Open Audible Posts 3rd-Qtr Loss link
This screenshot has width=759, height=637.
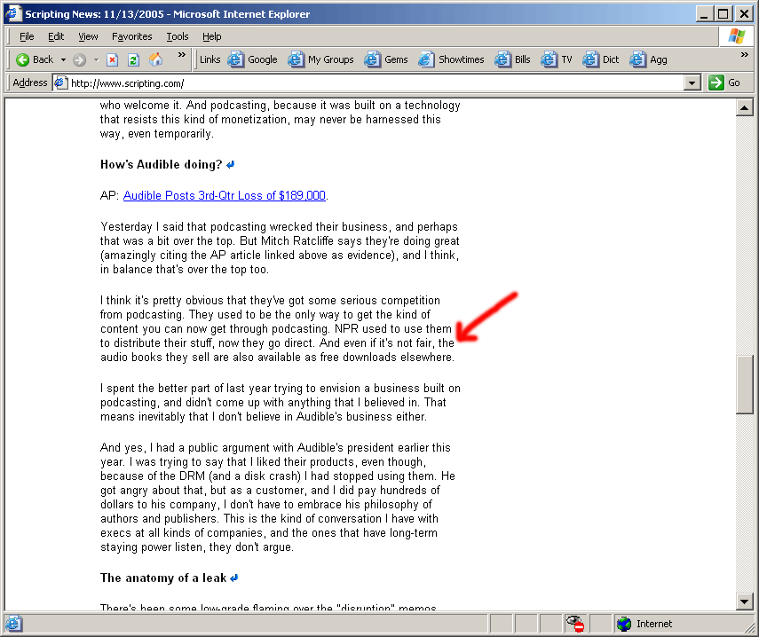click(x=224, y=195)
